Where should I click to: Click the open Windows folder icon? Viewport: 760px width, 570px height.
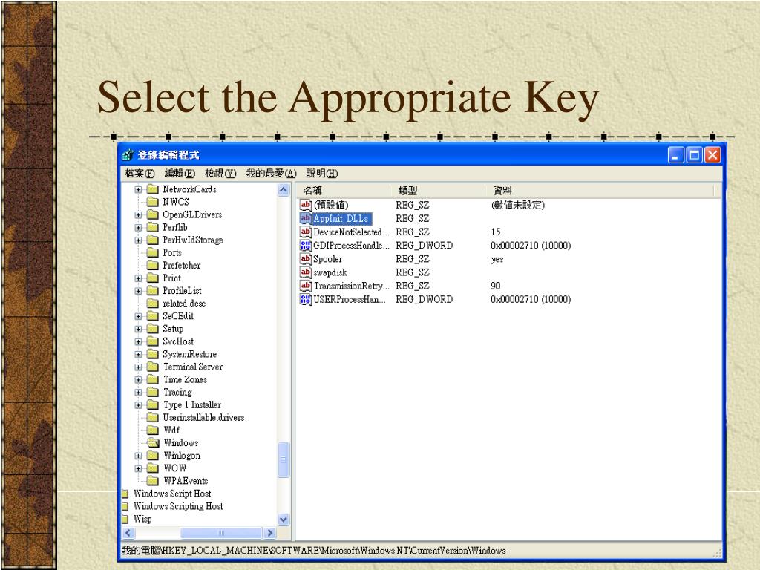[x=153, y=442]
